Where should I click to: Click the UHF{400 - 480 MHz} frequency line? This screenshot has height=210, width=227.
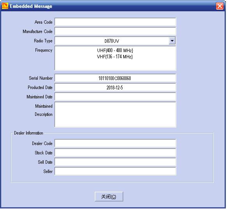pos(115,51)
